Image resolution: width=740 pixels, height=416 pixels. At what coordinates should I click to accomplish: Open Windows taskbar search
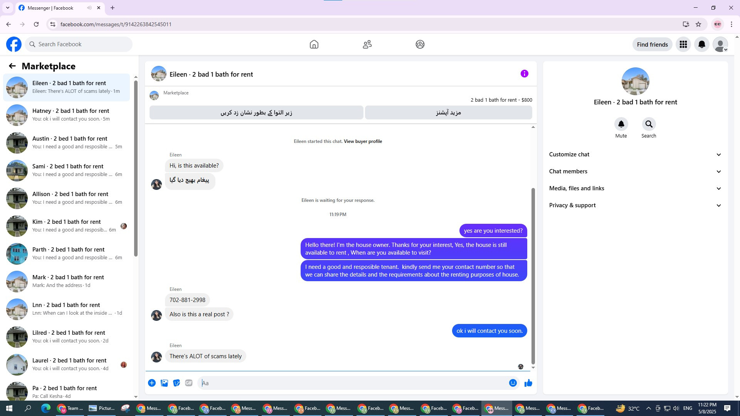[x=28, y=408]
